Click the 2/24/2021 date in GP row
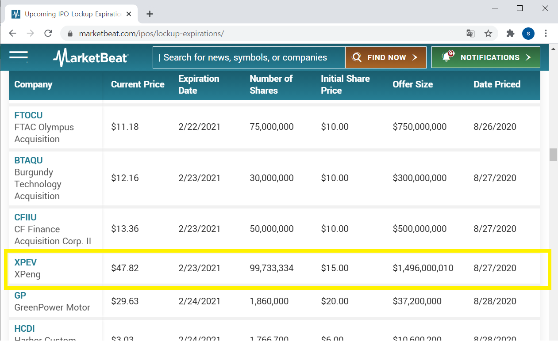 [199, 302]
